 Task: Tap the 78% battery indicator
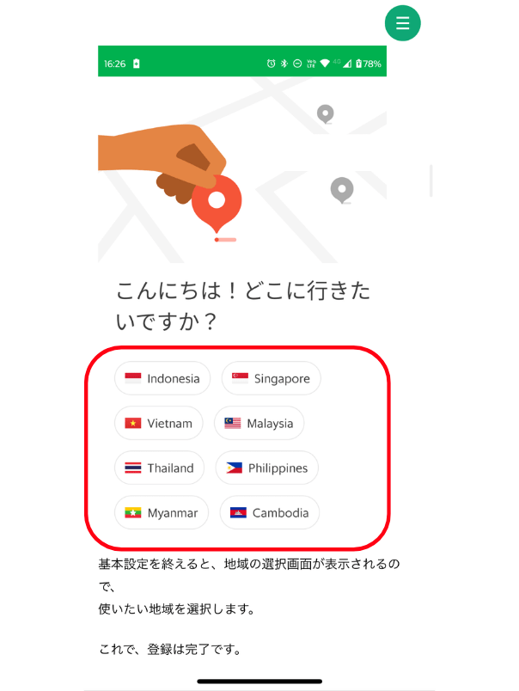click(369, 64)
